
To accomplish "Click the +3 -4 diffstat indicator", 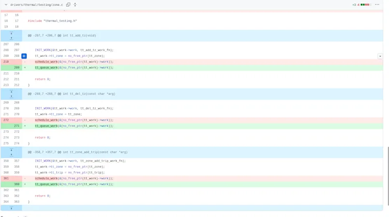I will 361,5.
